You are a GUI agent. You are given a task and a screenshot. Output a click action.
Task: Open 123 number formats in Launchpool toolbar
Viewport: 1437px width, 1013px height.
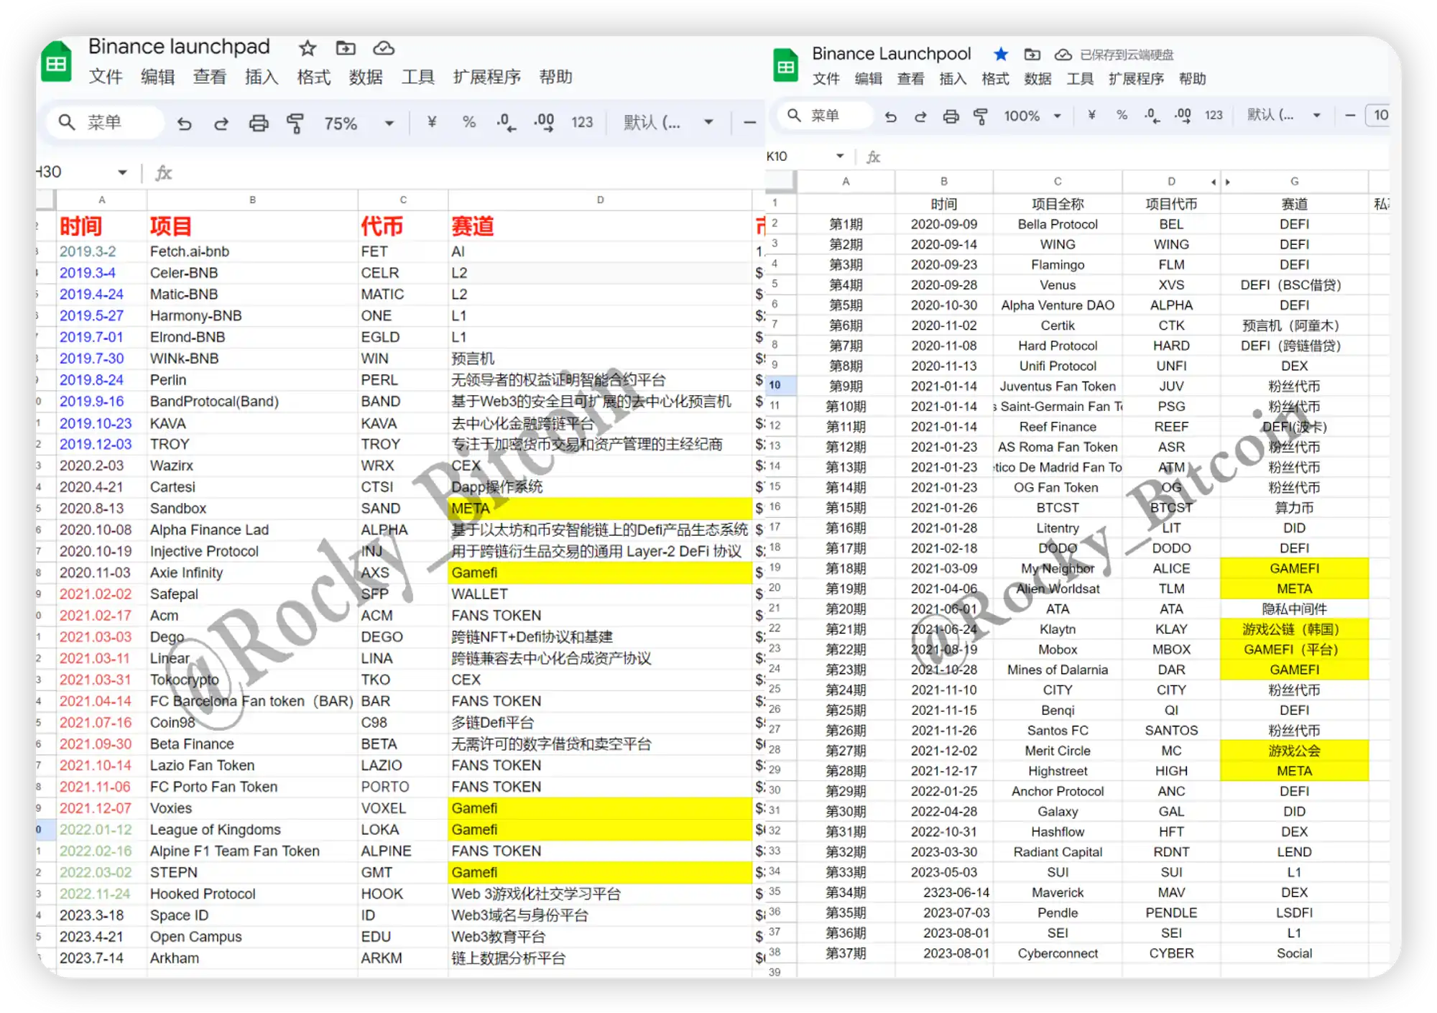click(x=1214, y=115)
